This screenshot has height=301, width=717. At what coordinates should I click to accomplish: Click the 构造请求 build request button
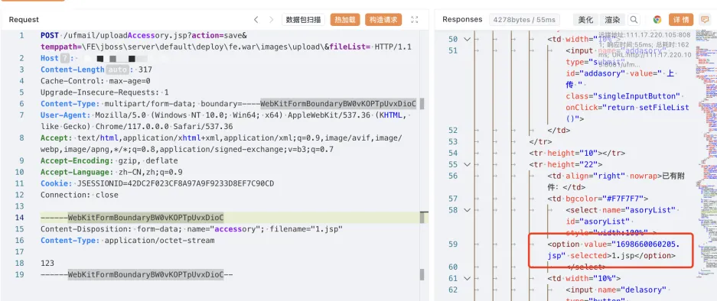[x=383, y=20]
